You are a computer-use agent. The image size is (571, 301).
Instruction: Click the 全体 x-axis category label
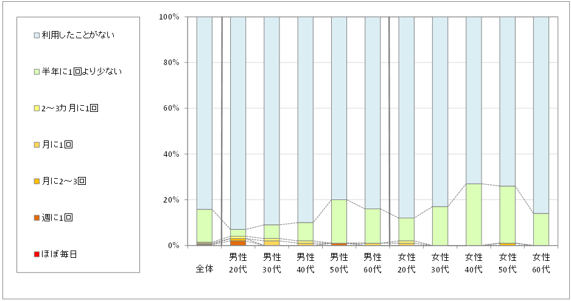pos(205,268)
